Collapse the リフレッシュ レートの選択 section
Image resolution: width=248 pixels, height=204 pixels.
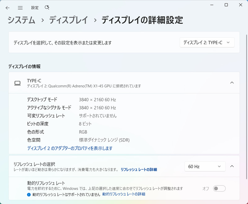(x=232, y=166)
